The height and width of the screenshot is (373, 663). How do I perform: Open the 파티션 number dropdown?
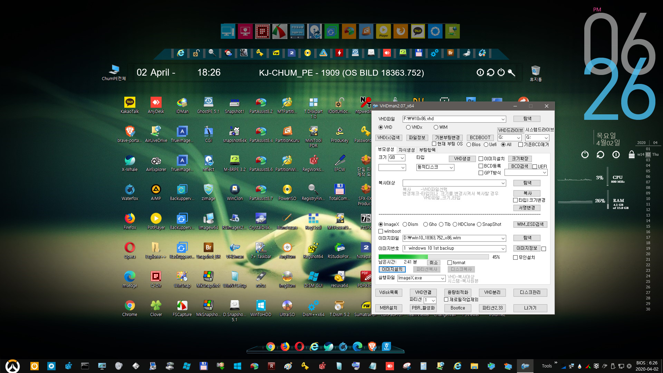tap(430, 300)
